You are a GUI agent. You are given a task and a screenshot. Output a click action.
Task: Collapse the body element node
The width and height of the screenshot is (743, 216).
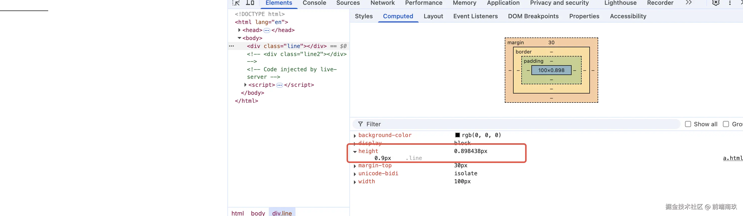[239, 38]
